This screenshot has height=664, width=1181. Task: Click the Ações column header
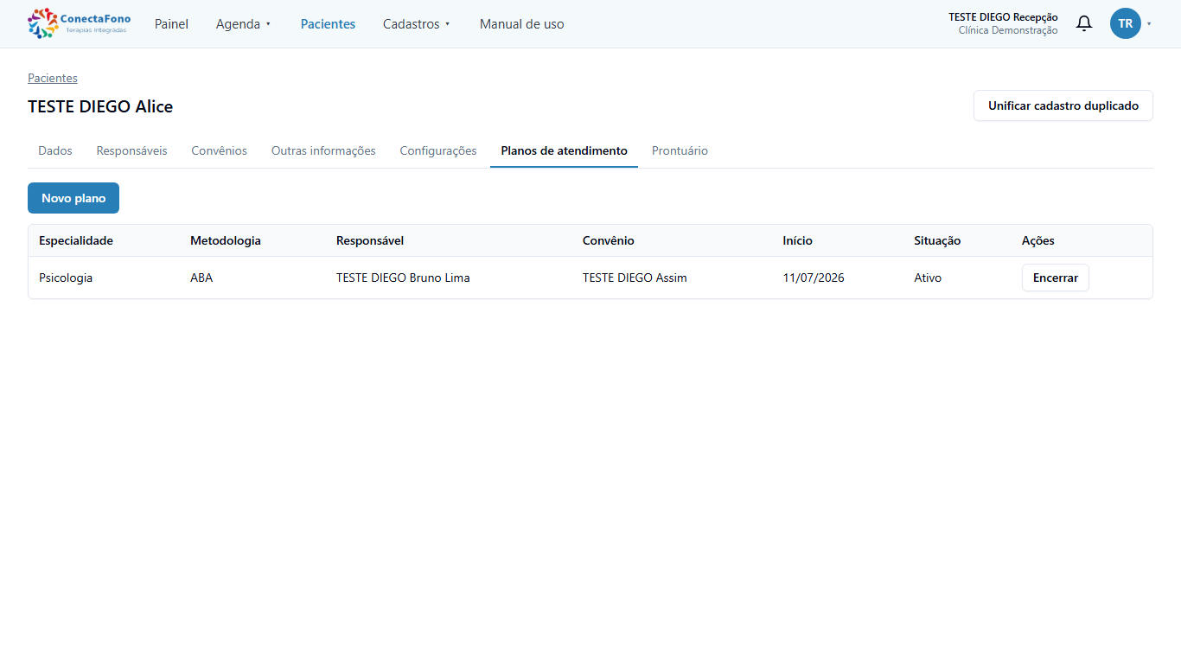point(1038,240)
